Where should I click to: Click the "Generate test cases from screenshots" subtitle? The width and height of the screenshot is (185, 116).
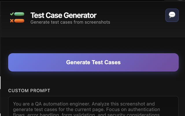[70, 22]
